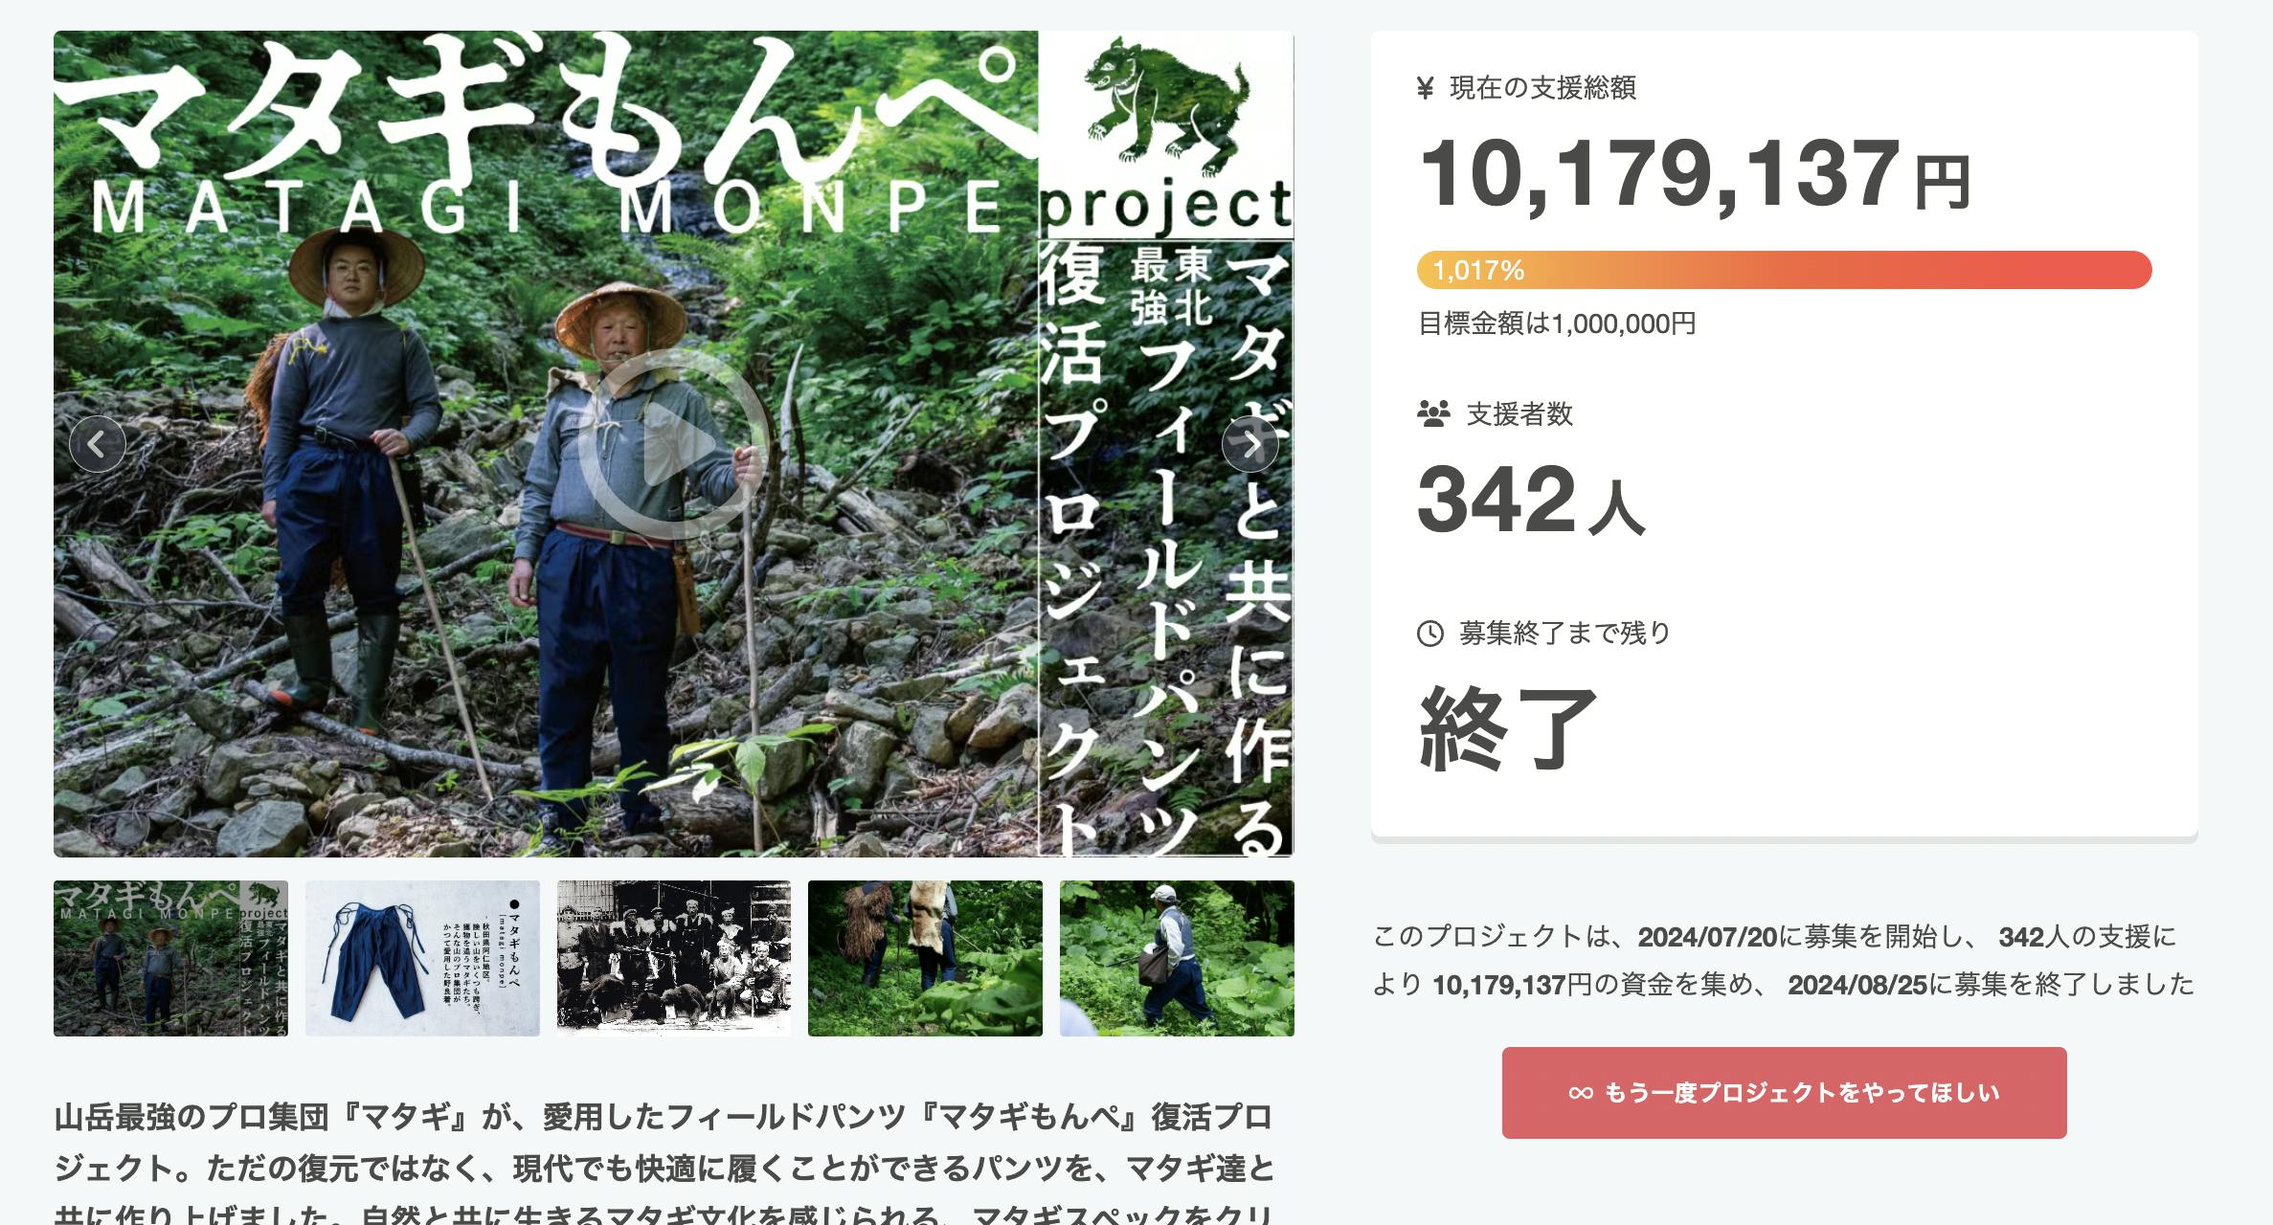
Task: Click the 10,179,137円 total amount
Action: [1695, 175]
